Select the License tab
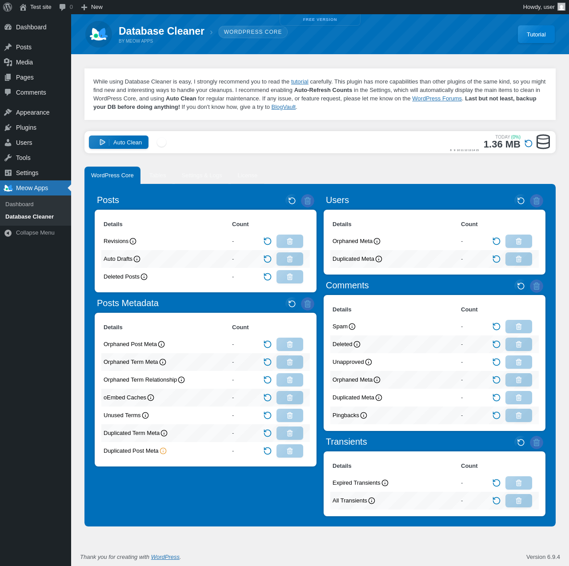Screen dimensions: 569x566 248,175
